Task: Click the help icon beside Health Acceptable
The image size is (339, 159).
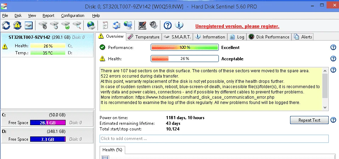Action: click(x=333, y=59)
